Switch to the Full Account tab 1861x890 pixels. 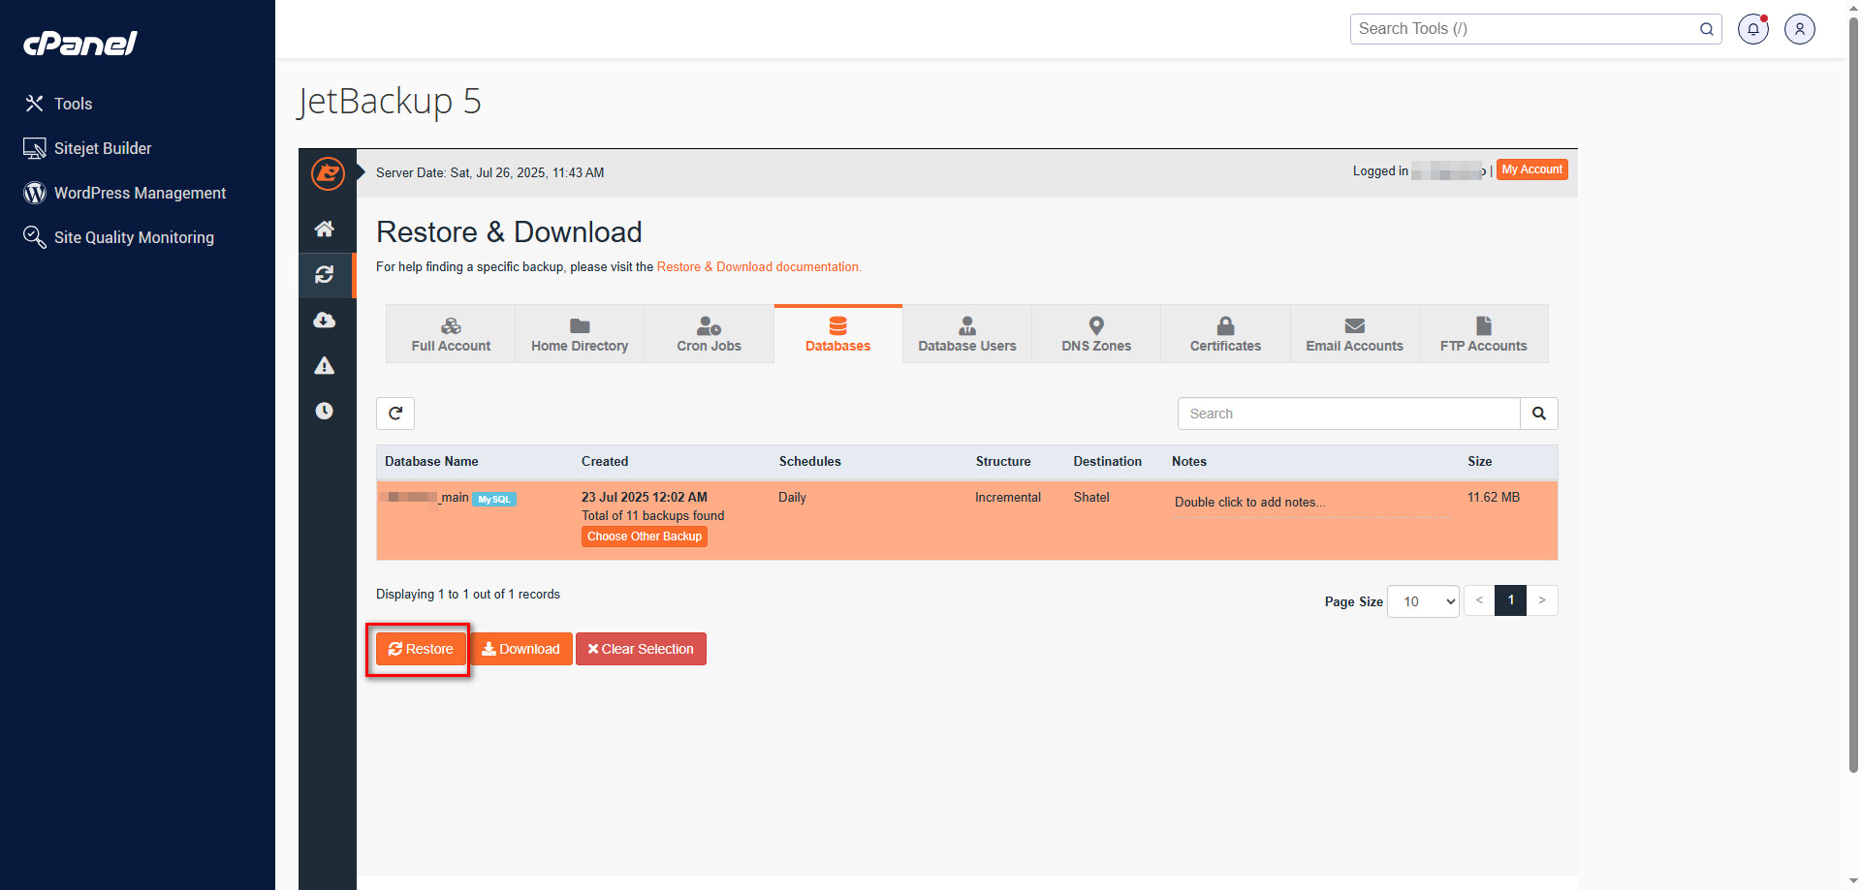(451, 334)
